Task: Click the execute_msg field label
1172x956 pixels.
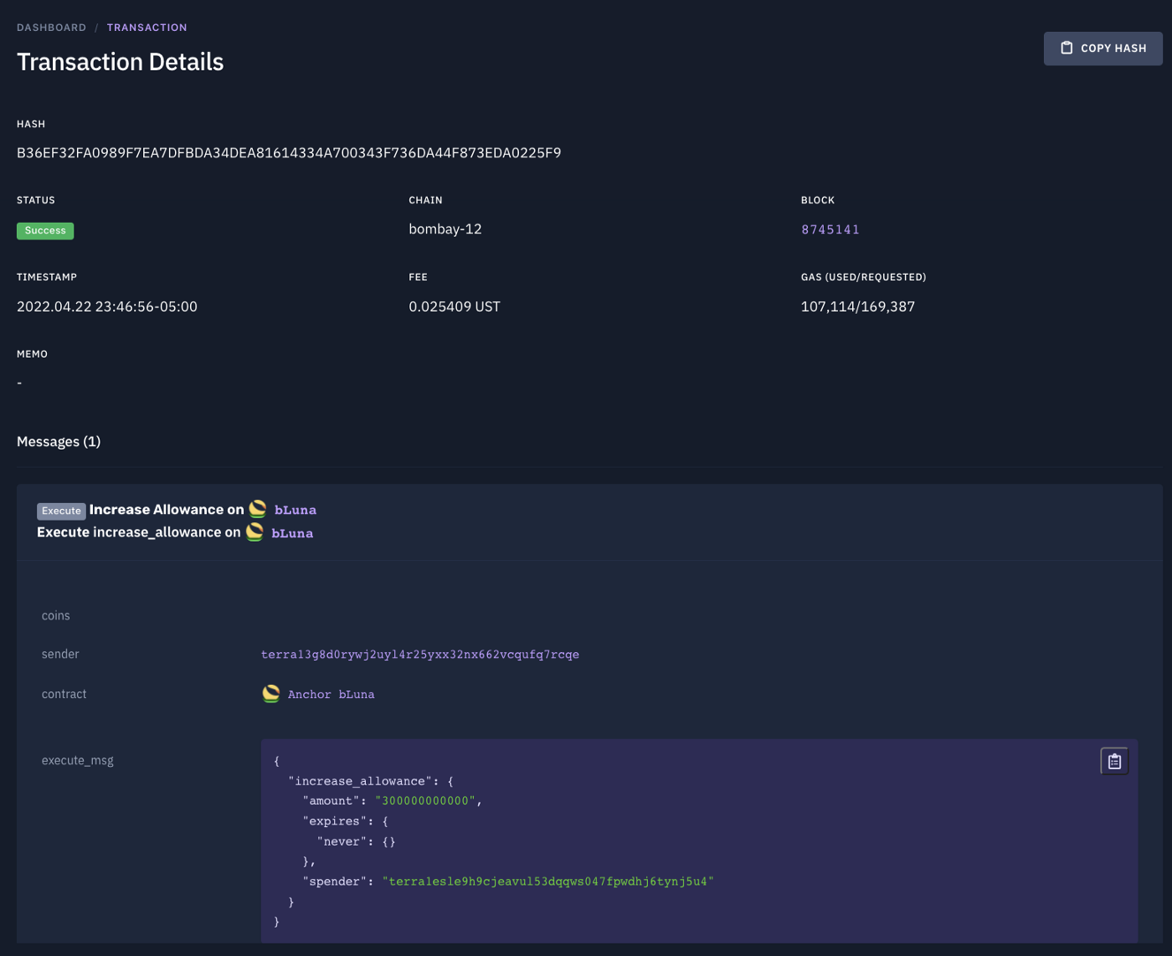Action: (x=78, y=761)
